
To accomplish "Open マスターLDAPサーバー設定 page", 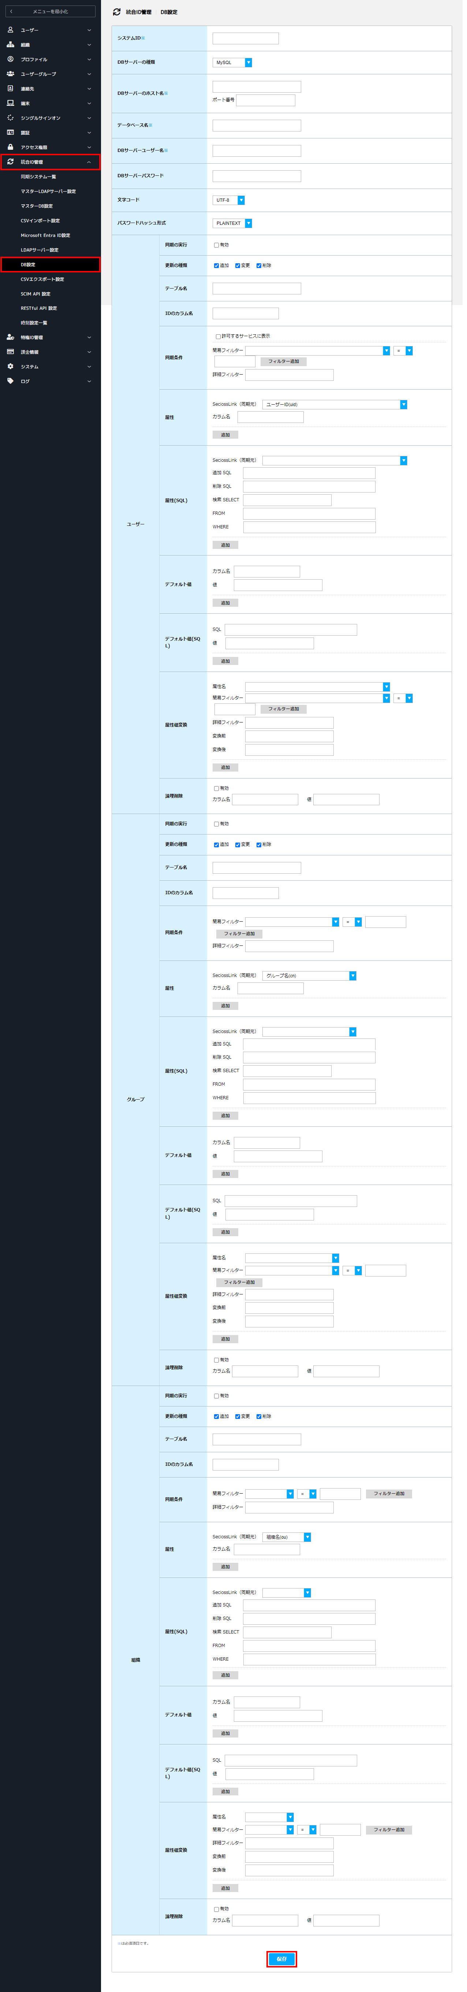I will point(49,192).
